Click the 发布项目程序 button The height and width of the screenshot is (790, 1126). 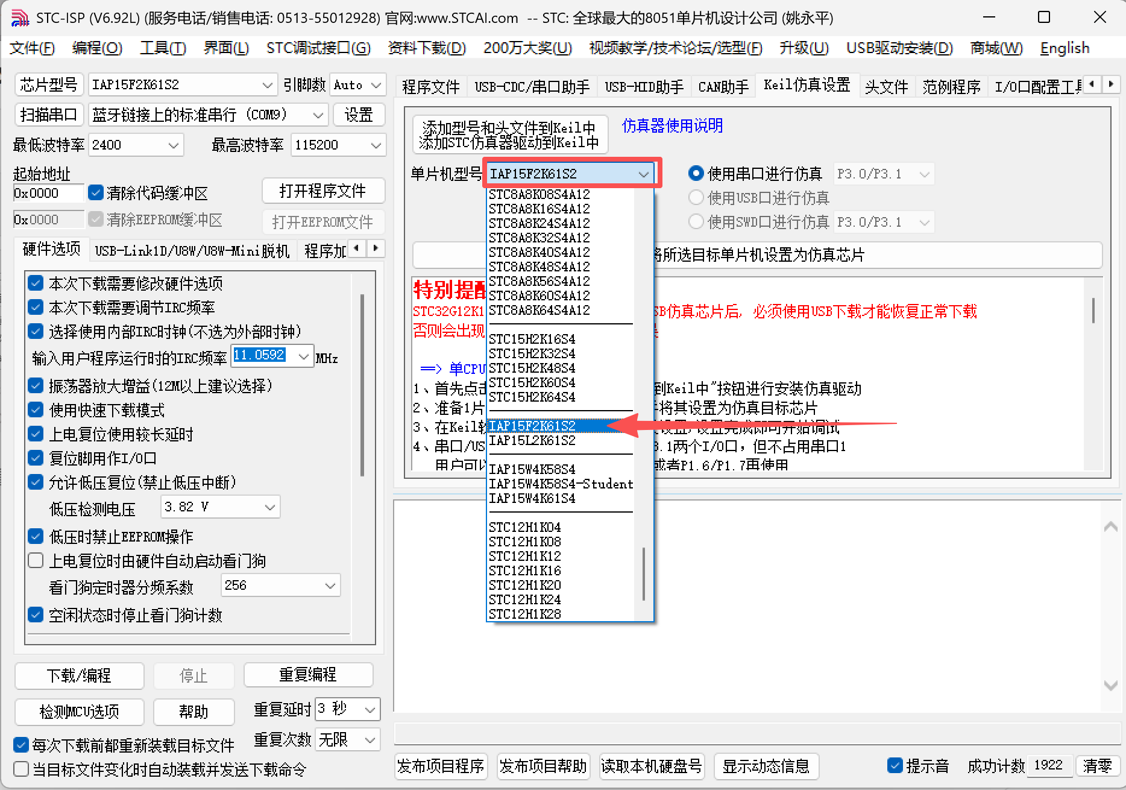pos(441,766)
